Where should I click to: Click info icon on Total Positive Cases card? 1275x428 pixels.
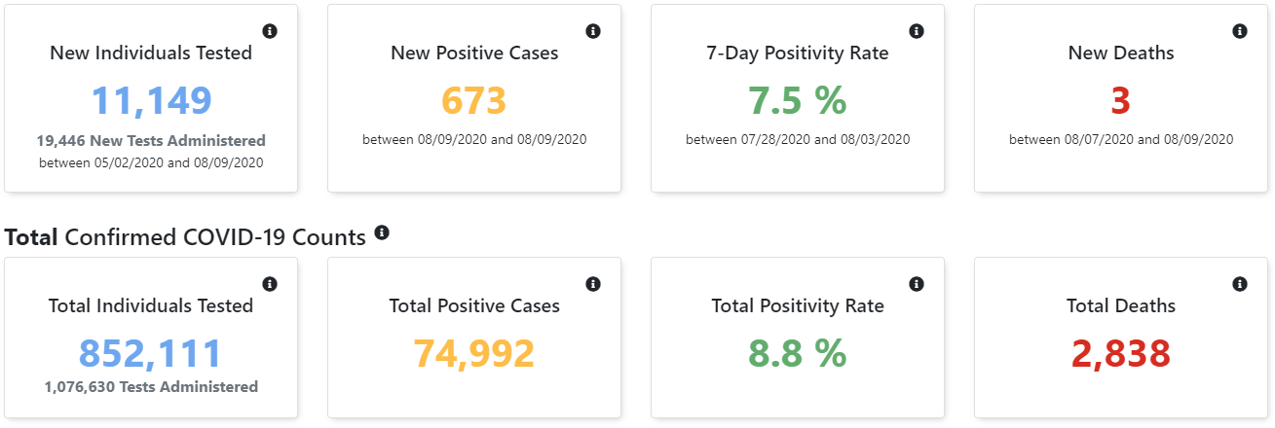pos(593,284)
